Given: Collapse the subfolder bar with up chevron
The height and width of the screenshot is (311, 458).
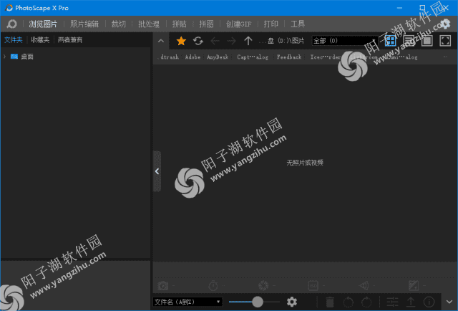Looking at the screenshot, I should point(161,41).
